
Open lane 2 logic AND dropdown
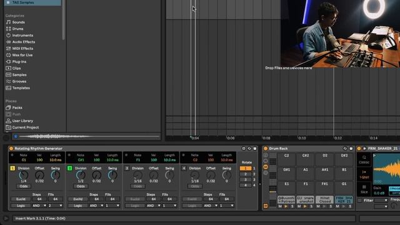(x=96, y=206)
